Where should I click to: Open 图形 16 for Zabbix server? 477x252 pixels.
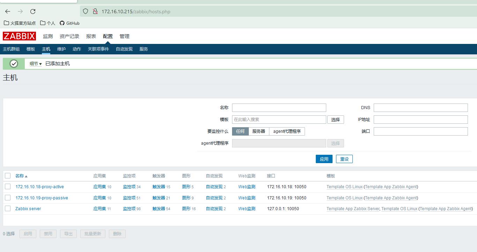tap(186, 209)
